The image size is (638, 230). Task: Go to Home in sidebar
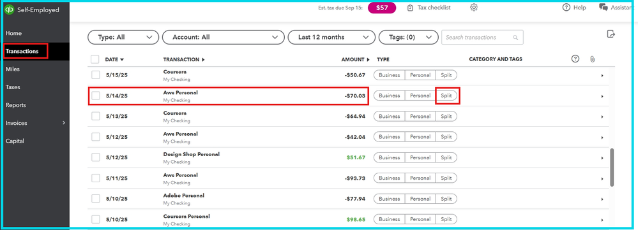tap(13, 33)
